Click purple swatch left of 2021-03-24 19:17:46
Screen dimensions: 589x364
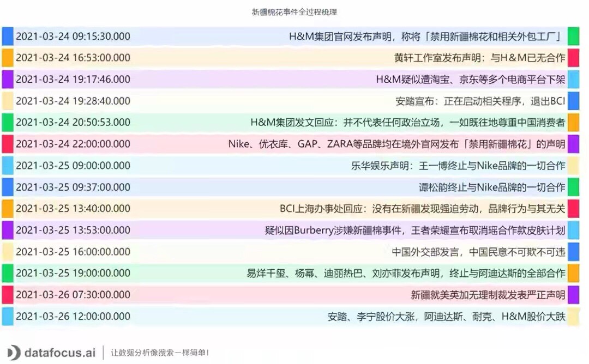8,79
